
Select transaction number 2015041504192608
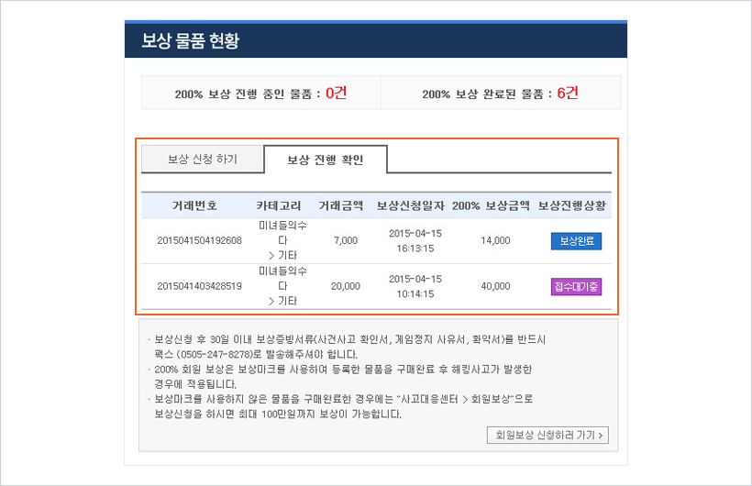pos(200,240)
